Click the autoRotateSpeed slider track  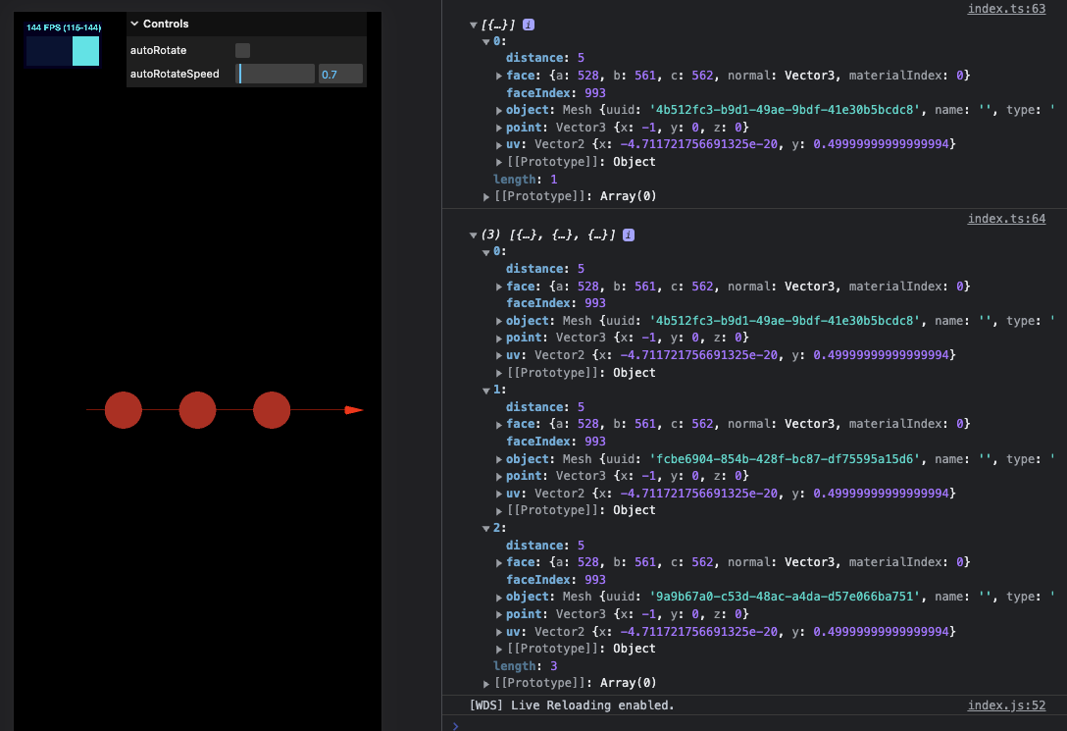pyautogui.click(x=276, y=74)
